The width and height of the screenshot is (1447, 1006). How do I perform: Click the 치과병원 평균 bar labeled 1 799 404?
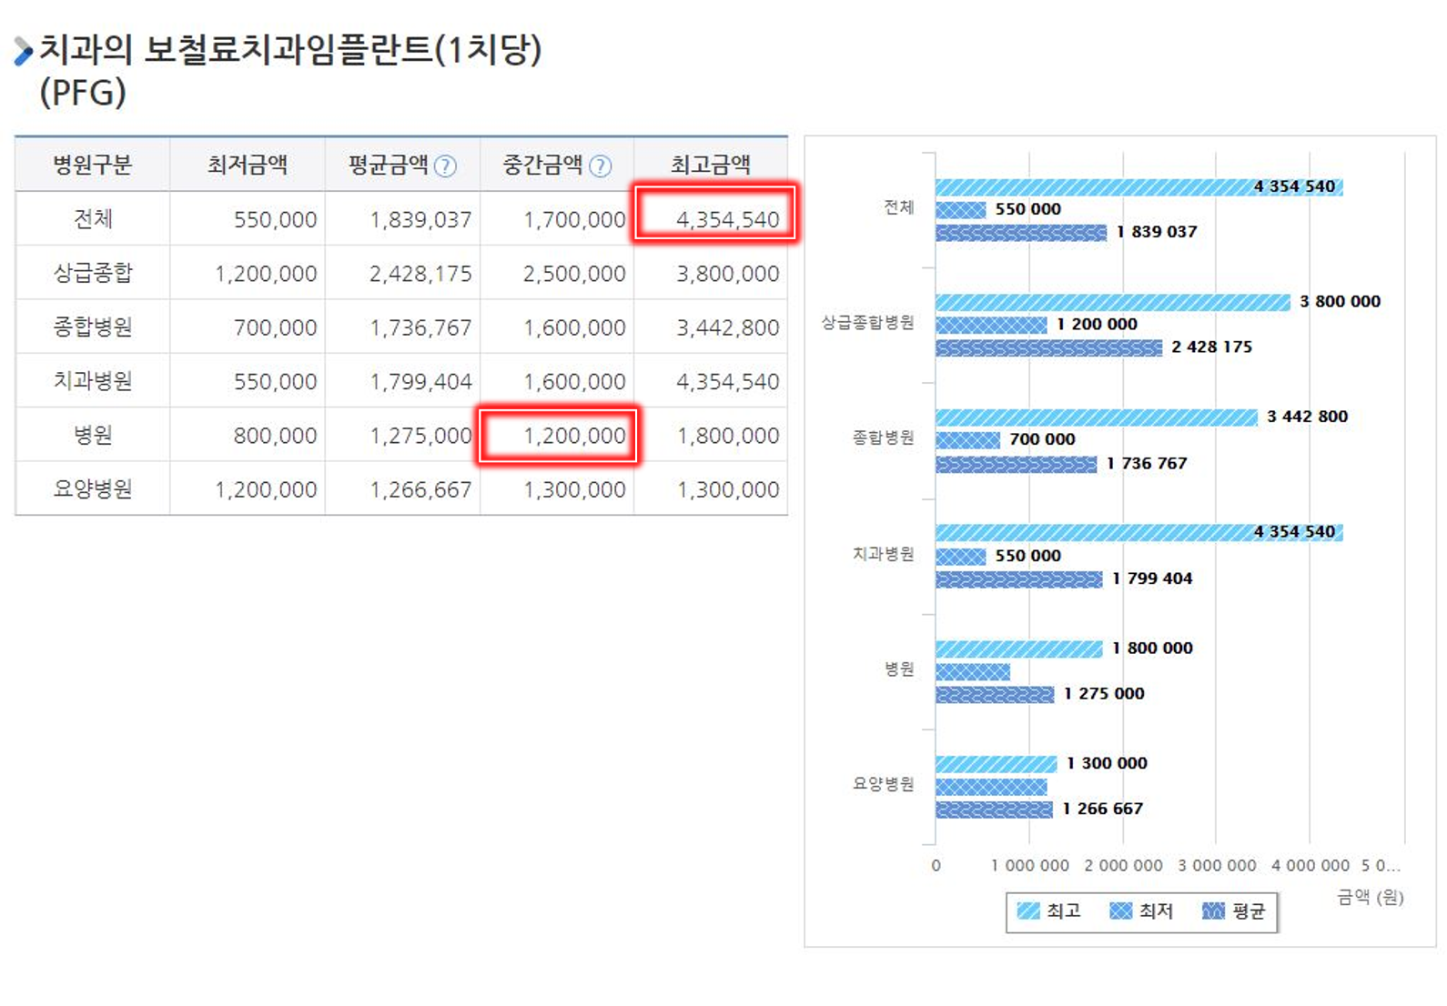coord(1019,579)
